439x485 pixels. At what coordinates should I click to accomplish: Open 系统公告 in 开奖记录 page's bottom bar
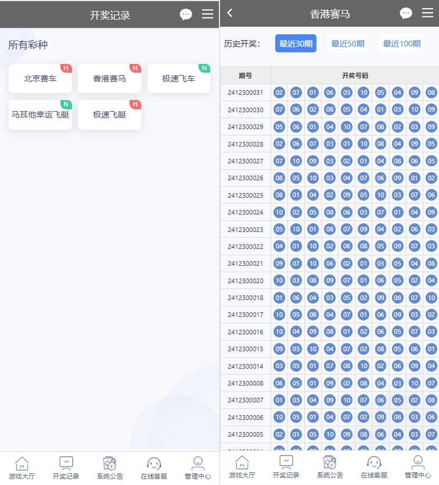(x=110, y=468)
